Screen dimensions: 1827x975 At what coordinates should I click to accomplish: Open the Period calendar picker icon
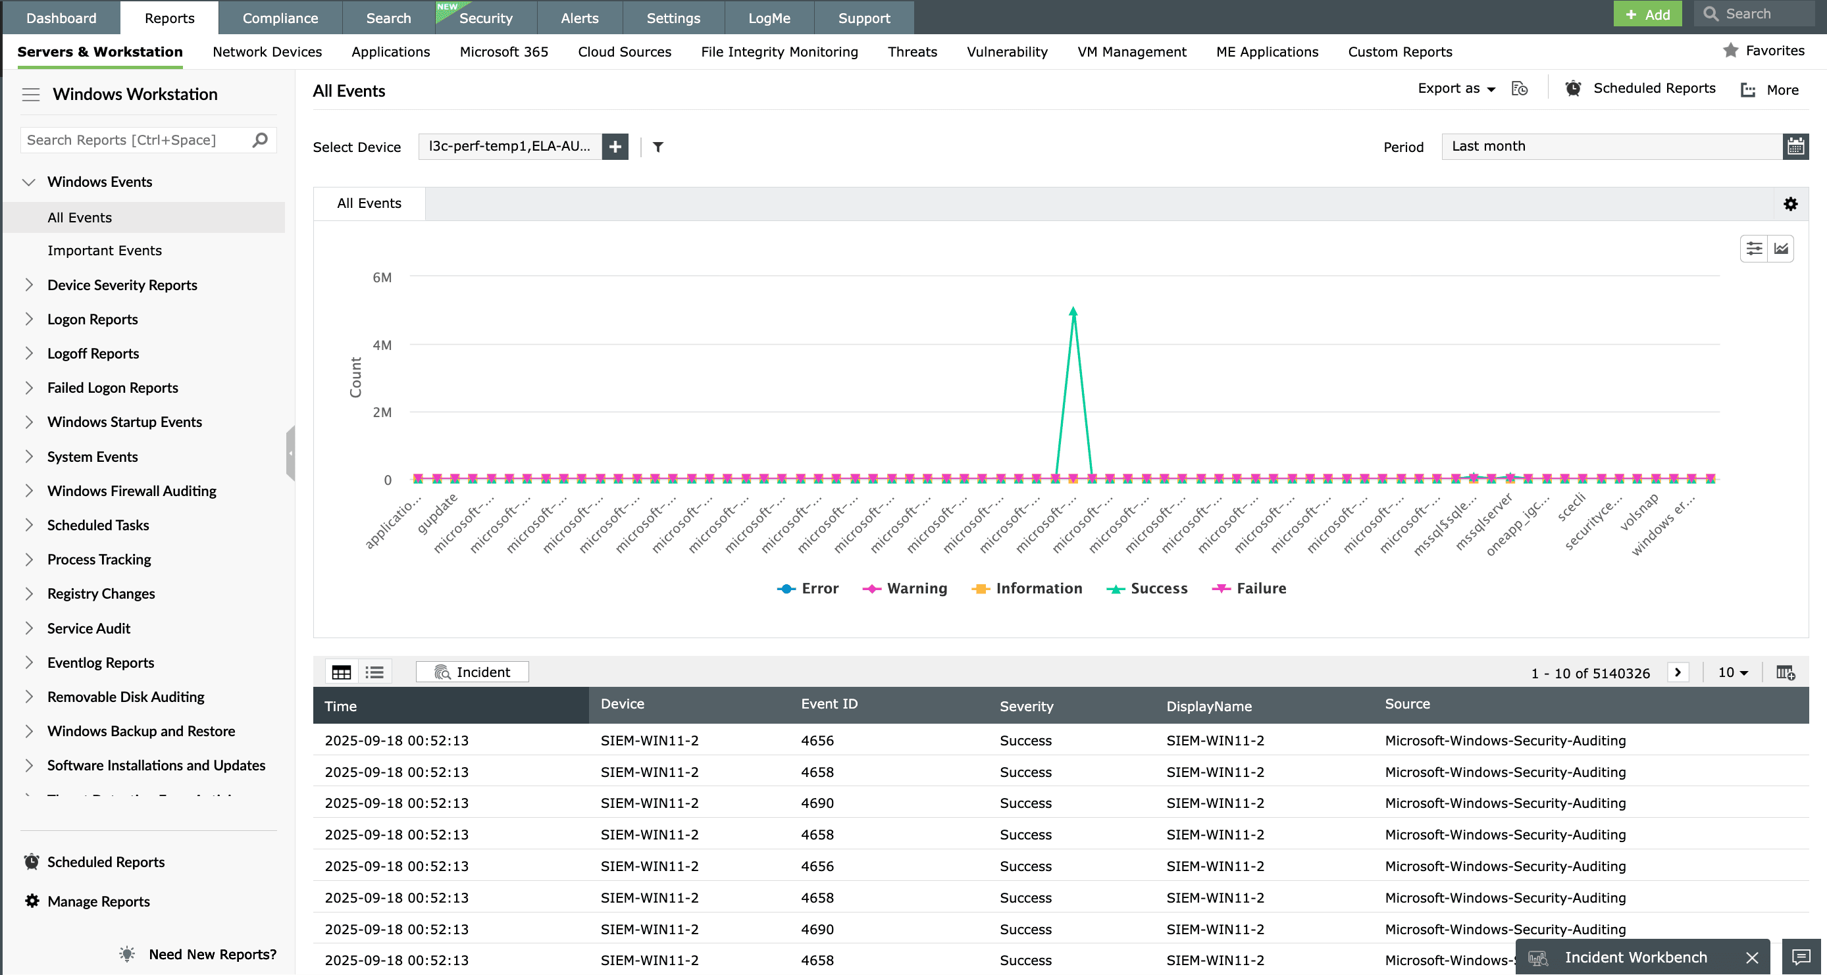coord(1795,147)
